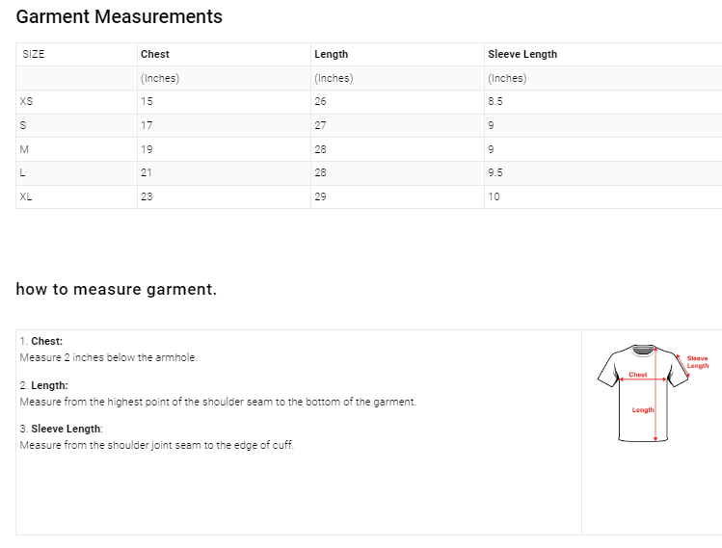Click sleeve length value 9.5 for L
Viewport: 722px width, 548px height.
pyautogui.click(x=495, y=172)
